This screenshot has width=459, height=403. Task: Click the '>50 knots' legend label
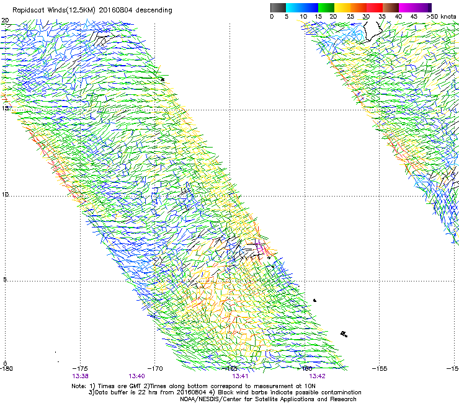(441, 17)
